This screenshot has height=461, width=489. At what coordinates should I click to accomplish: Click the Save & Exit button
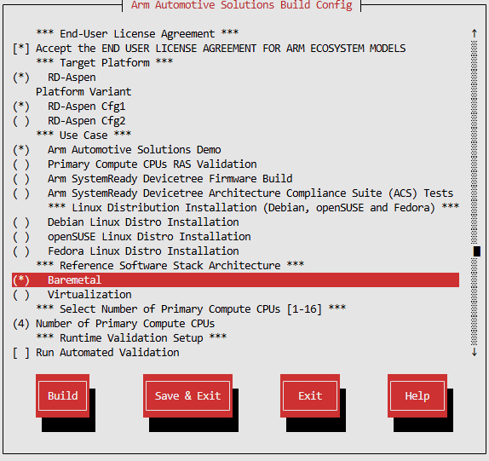[187, 395]
